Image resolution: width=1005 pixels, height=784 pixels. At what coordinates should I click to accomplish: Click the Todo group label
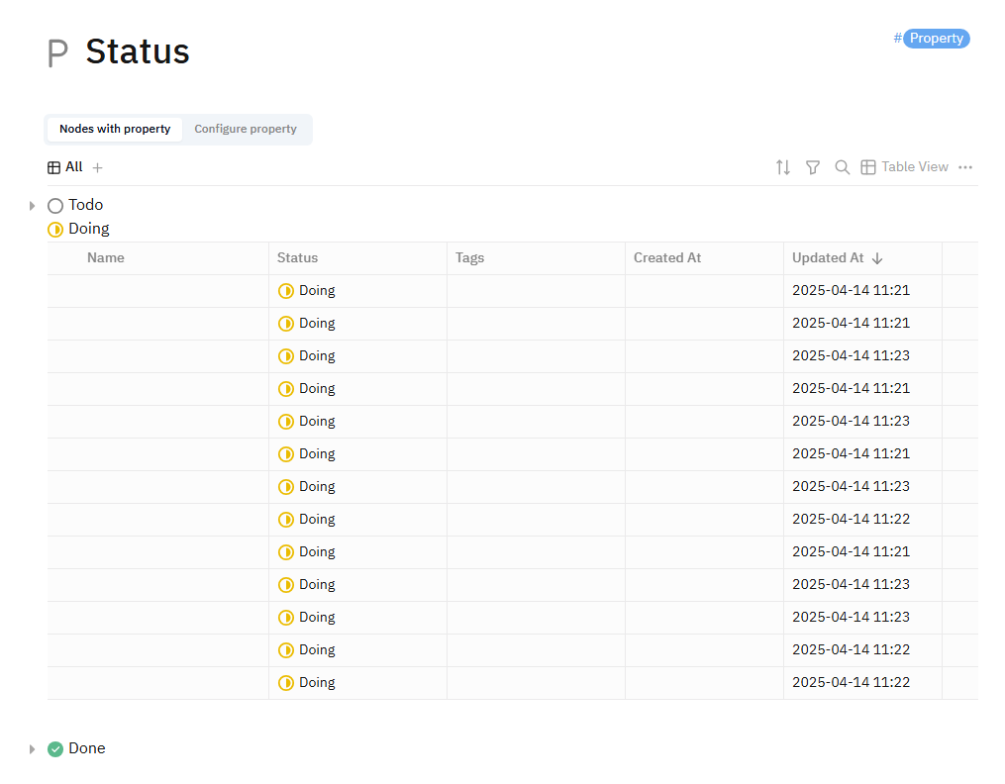[86, 205]
